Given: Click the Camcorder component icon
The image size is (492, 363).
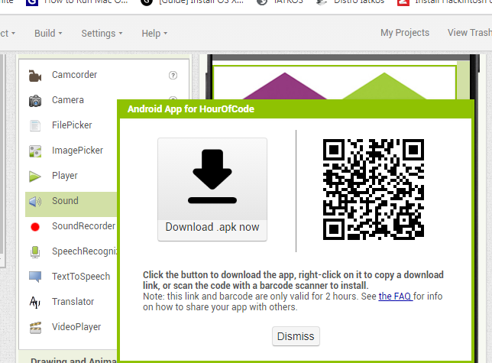Looking at the screenshot, I should 34,76.
